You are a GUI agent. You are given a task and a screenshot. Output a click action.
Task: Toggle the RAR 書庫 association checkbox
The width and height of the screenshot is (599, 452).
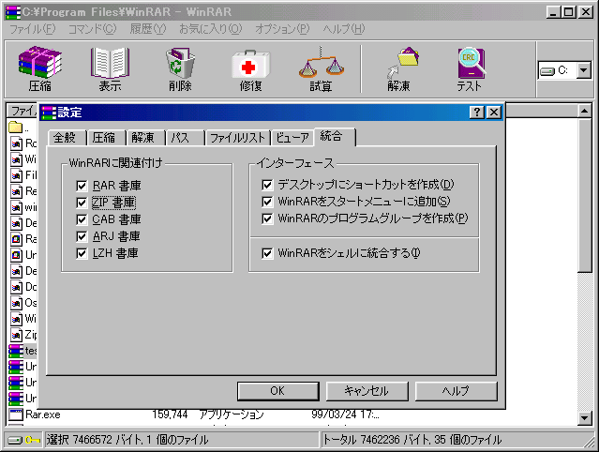[x=82, y=186]
